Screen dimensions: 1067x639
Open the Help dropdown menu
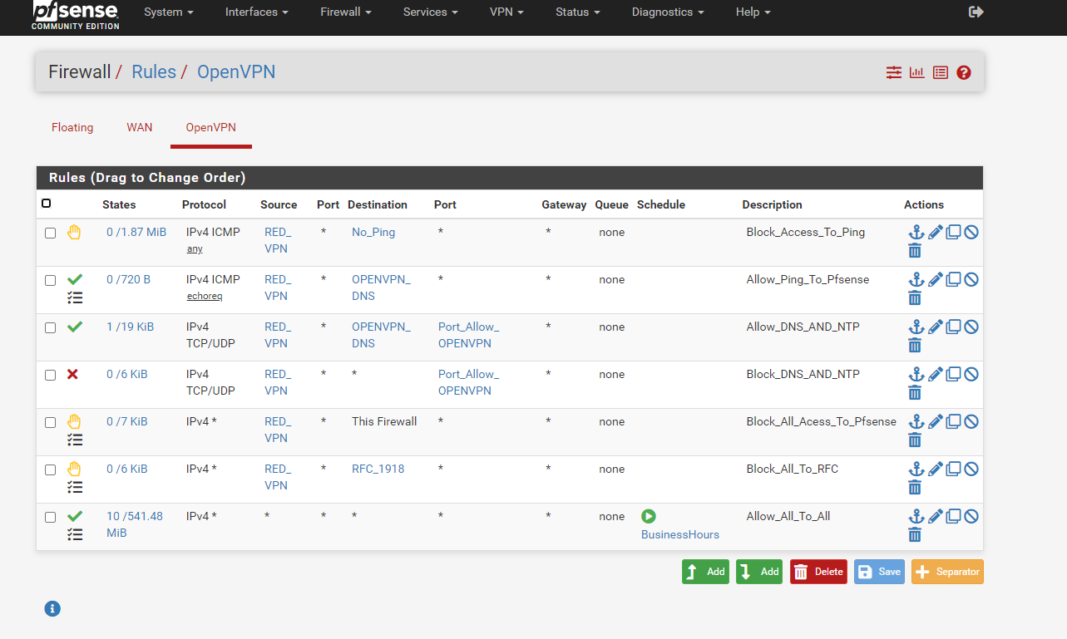coord(753,12)
